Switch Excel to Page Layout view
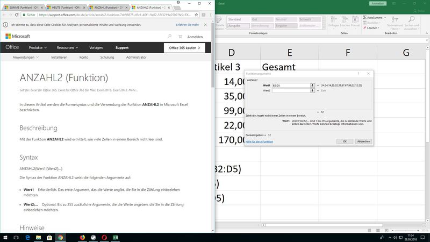Image resolution: width=430 pixels, height=242 pixels. pyautogui.click(x=378, y=231)
